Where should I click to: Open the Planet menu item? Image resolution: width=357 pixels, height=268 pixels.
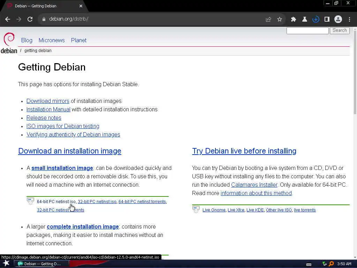[x=79, y=40]
